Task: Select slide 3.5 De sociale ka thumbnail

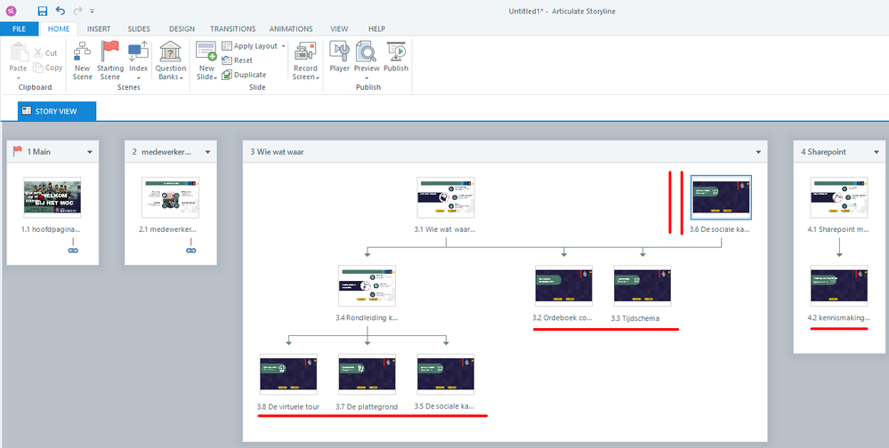Action: click(446, 374)
